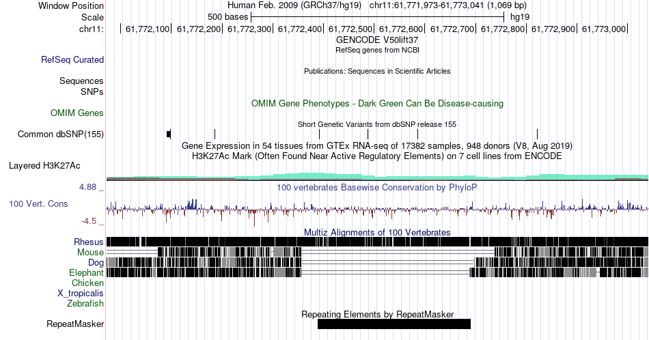Click the Zebrafish alignment row label
This screenshot has width=649, height=340.
point(85,303)
